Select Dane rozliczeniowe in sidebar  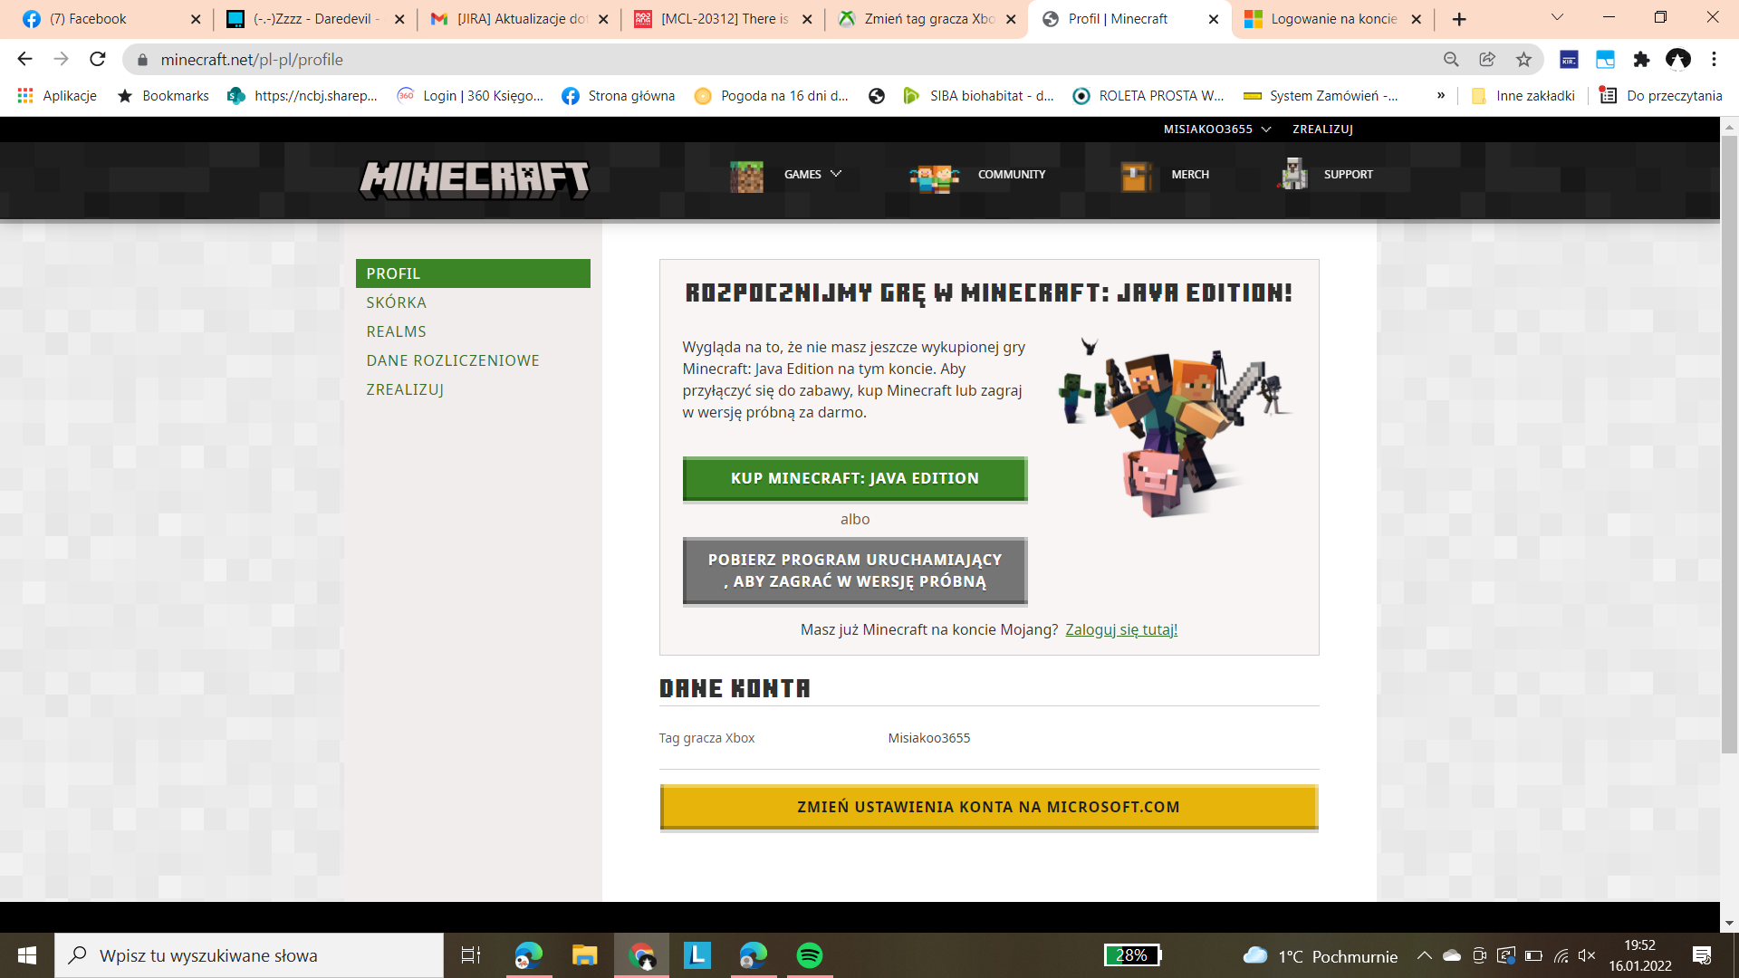452,360
